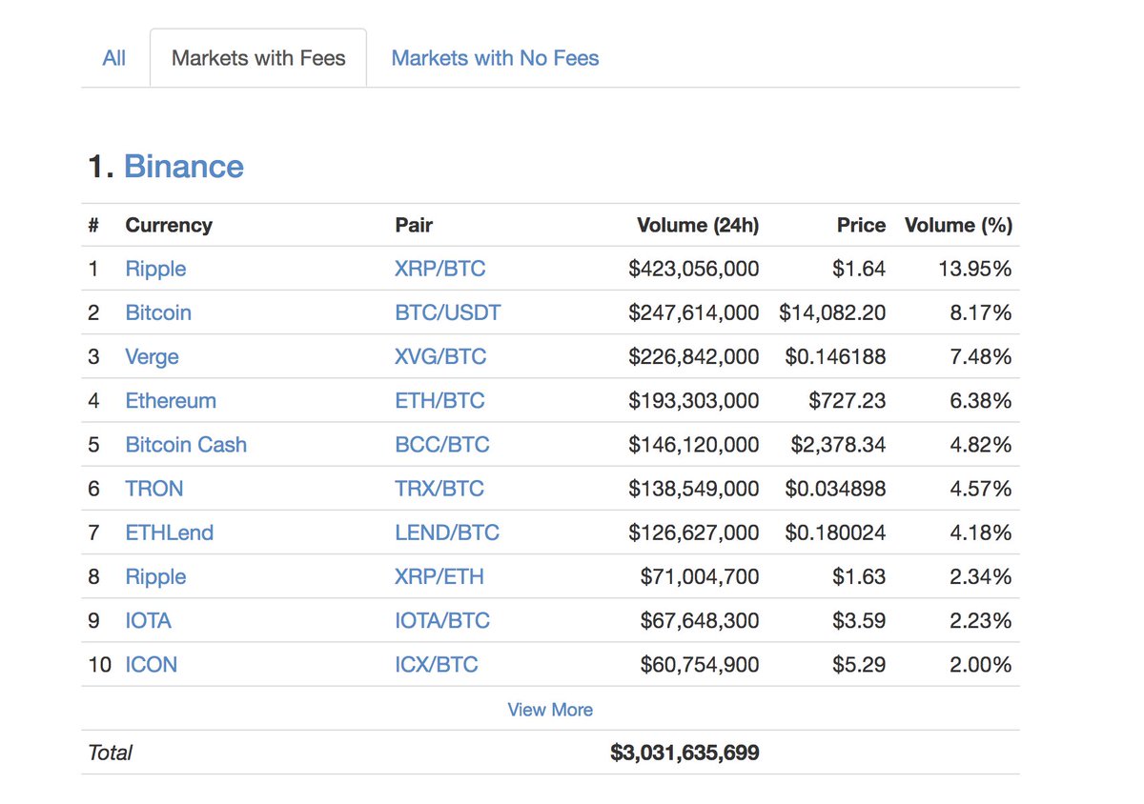
Task: Open the TRON currency link
Action: coord(154,489)
